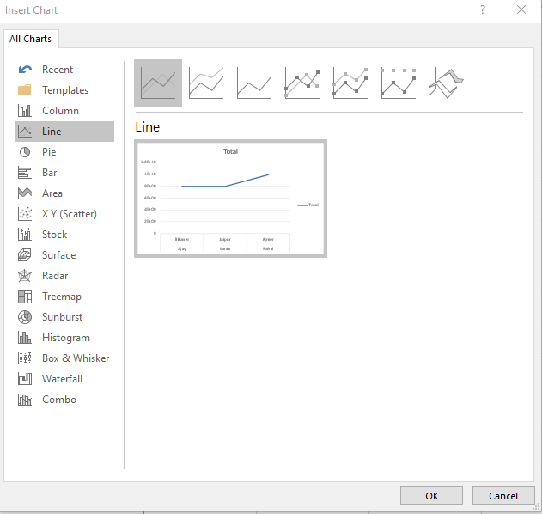Pick 100% Stacked Line with Markers
Screen dimensions: 542x514
coord(399,83)
